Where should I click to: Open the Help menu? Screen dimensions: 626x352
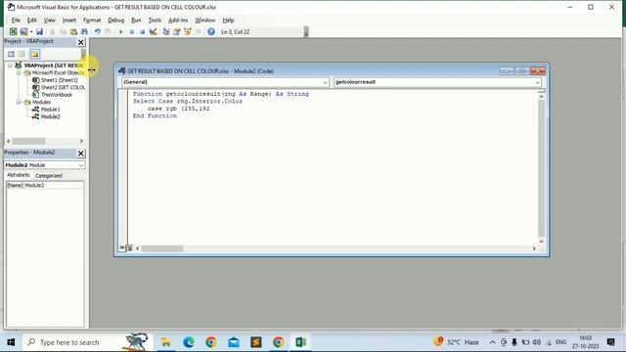pos(228,20)
